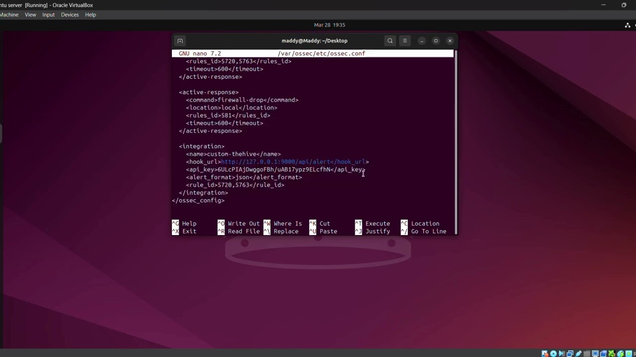Click the ^U Paste shortcut
The image size is (636, 357).
click(x=323, y=232)
